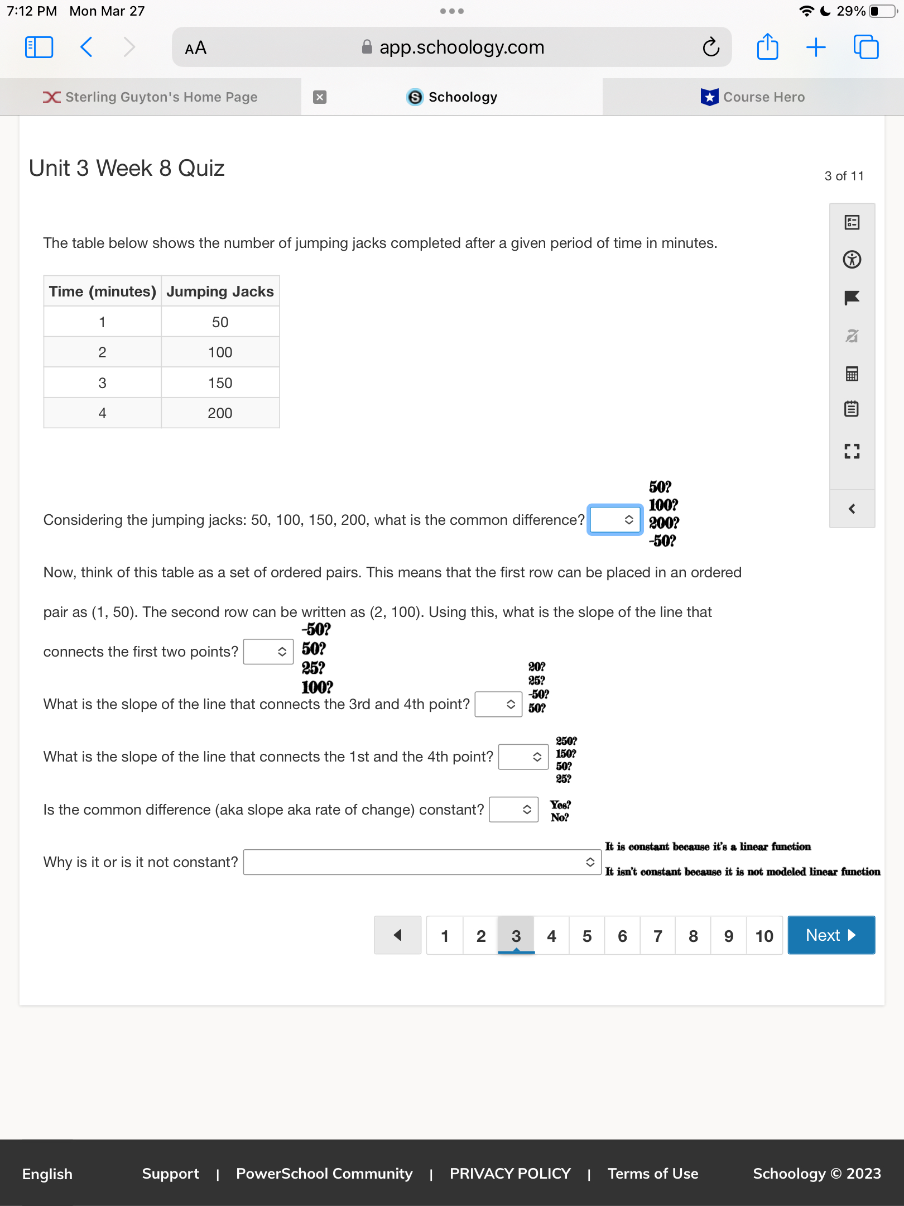Open the calculator tool
904x1206 pixels.
coord(852,375)
